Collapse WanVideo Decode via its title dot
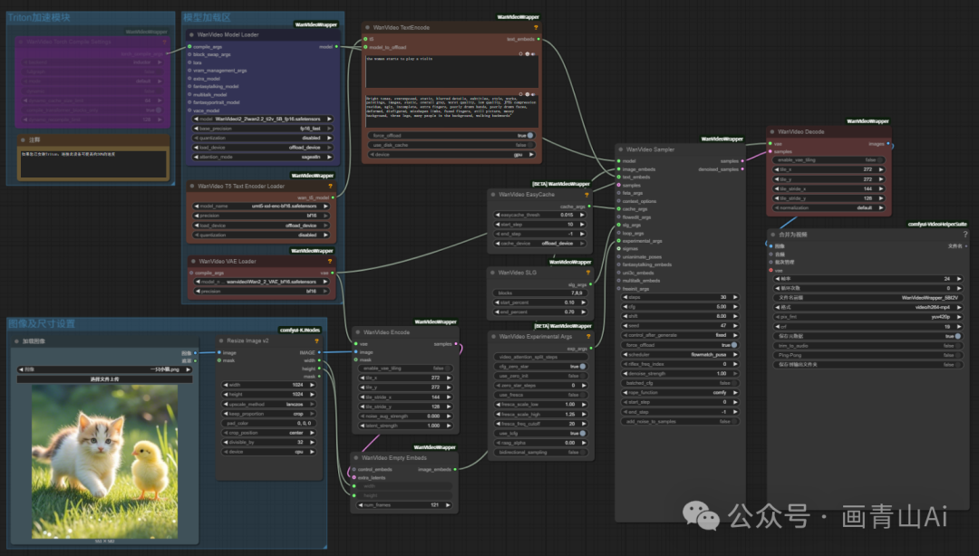 click(x=772, y=131)
